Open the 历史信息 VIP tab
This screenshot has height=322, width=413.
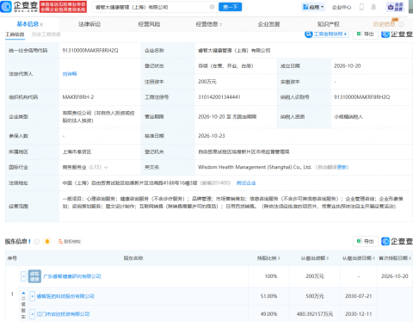pos(384,24)
